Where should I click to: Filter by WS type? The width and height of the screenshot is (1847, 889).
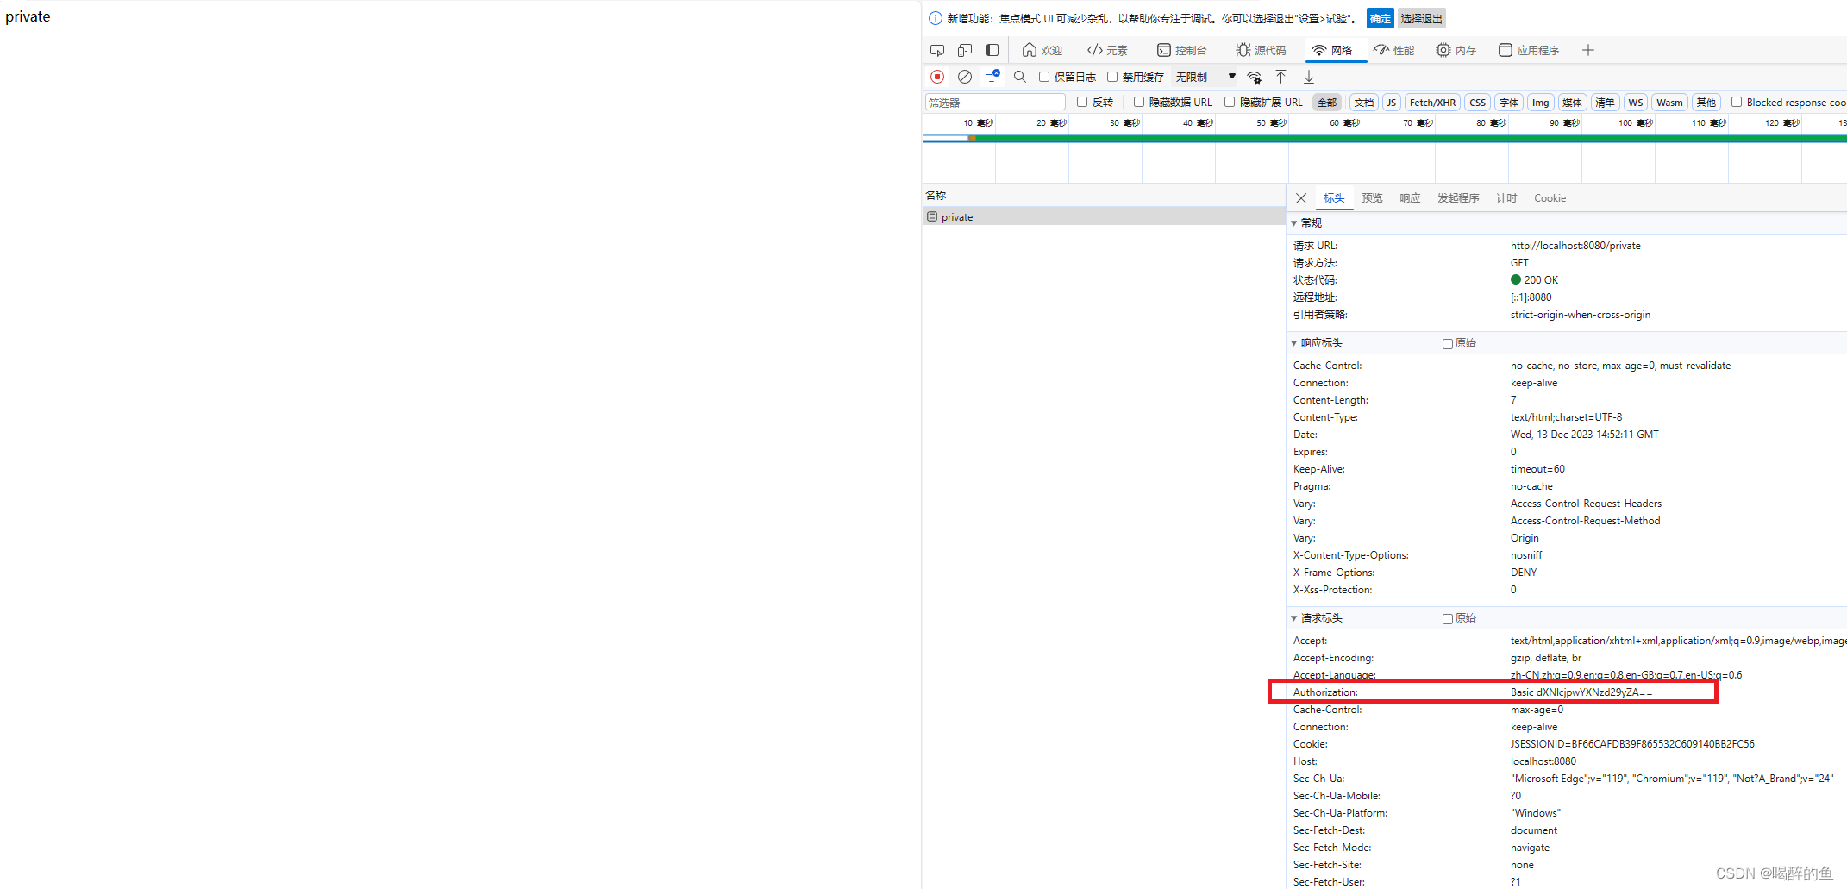click(1636, 103)
